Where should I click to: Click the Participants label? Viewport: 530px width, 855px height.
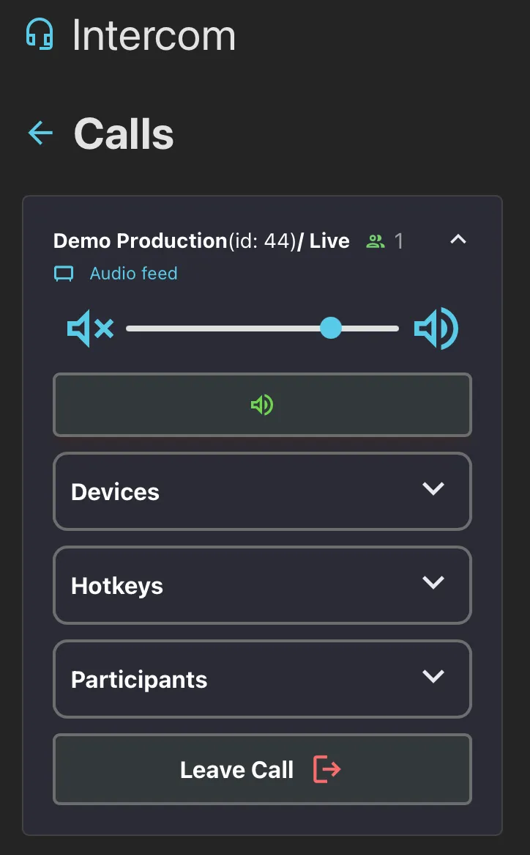point(139,680)
